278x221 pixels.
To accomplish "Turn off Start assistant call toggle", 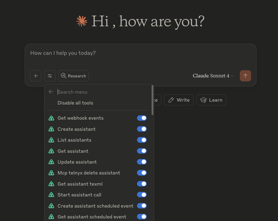I will (x=142, y=195).
